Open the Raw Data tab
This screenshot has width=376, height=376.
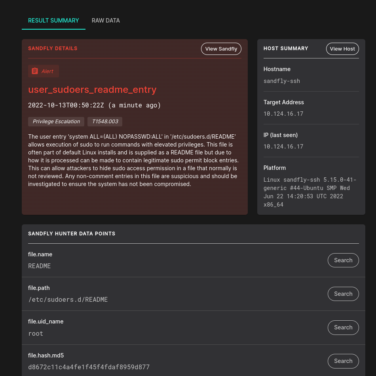point(106,21)
